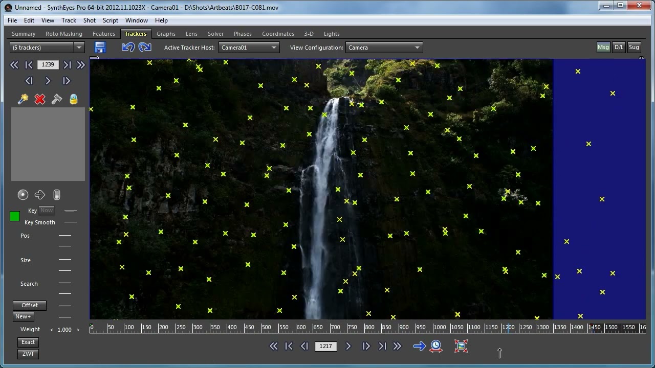The width and height of the screenshot is (655, 368).
Task: Switch to the Summary tab
Action: 24,34
